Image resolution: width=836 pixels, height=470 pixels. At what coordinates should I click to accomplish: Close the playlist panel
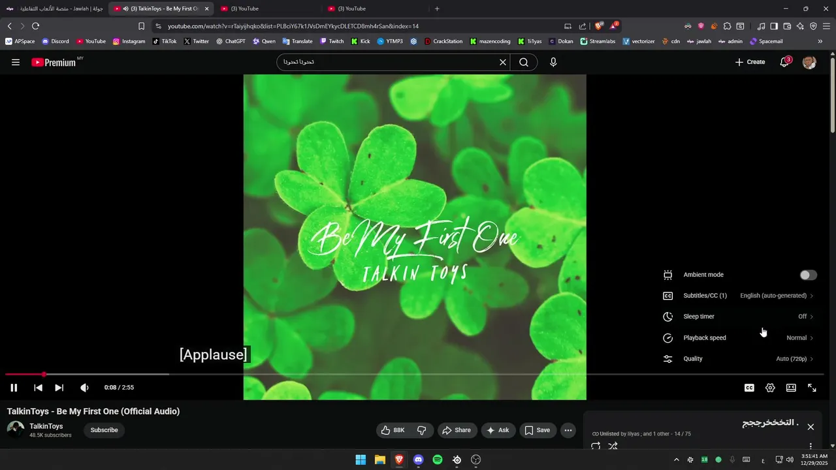click(811, 427)
